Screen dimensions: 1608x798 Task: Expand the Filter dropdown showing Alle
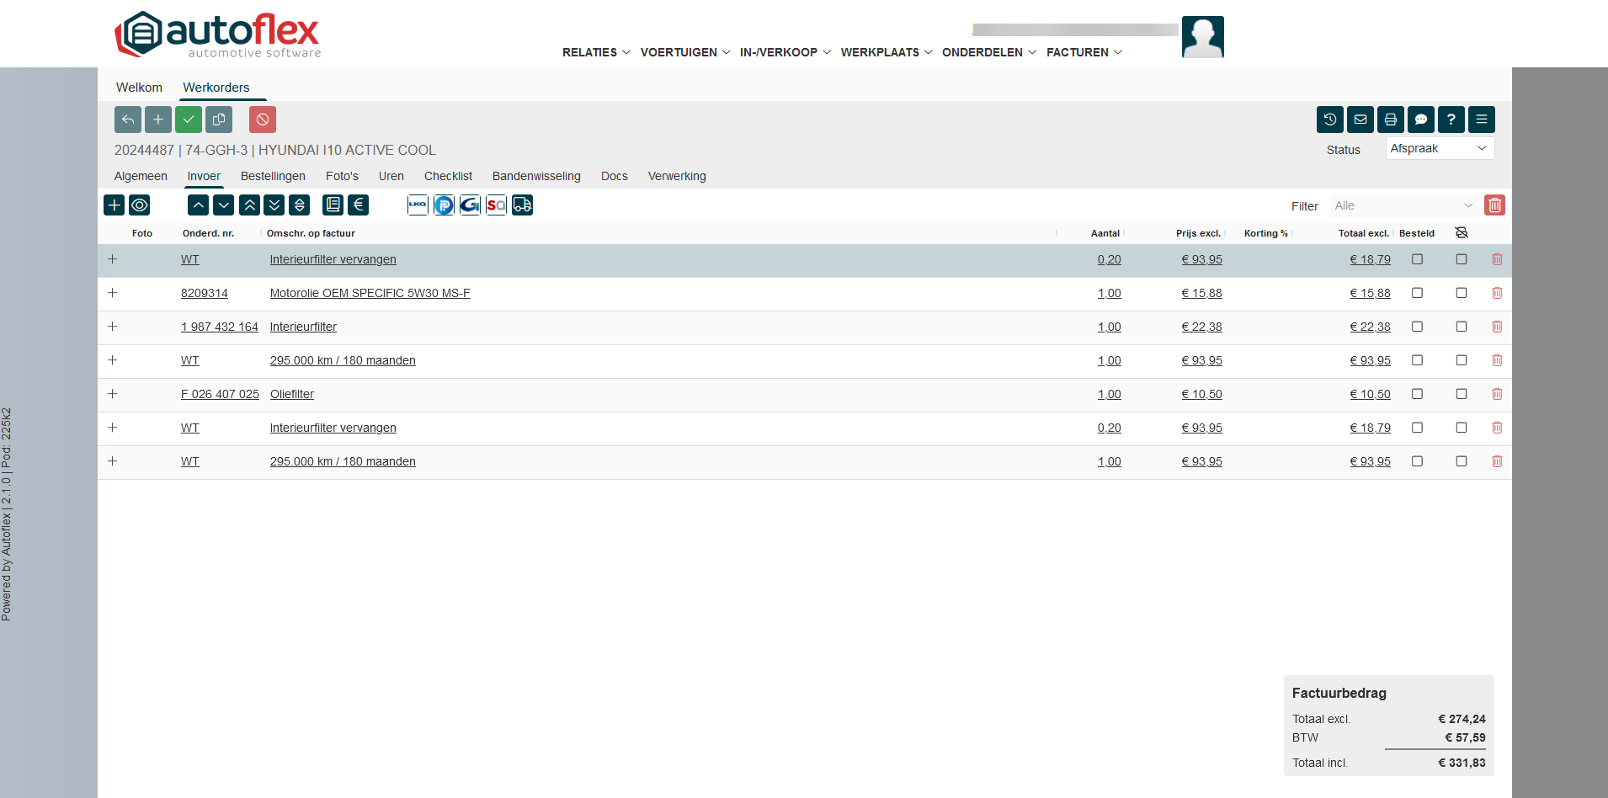(1403, 205)
